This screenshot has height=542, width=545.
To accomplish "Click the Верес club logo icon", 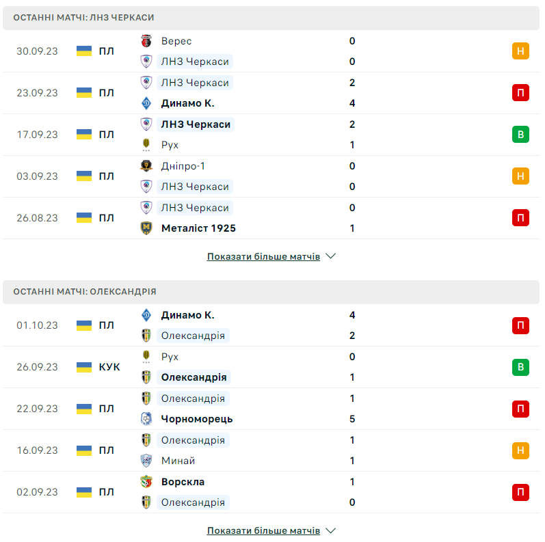I will 146,41.
